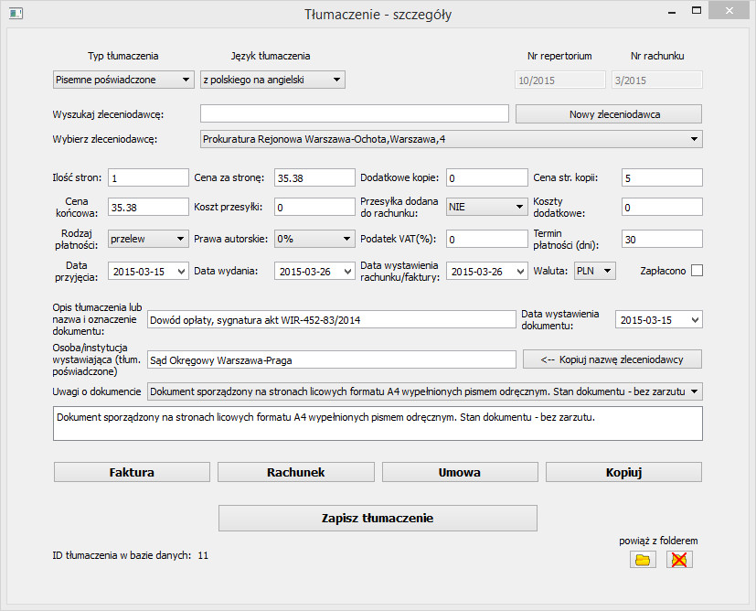Click the Nowy zleceniodawca button
756x611 pixels.
point(609,114)
